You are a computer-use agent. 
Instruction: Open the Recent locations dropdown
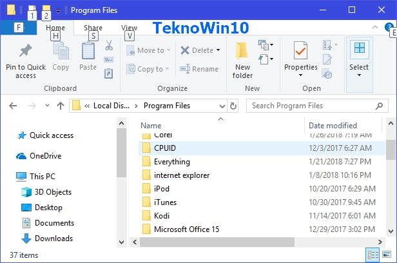pos(47,106)
